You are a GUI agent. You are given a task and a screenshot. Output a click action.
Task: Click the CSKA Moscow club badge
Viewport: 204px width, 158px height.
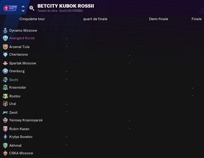click(x=5, y=153)
